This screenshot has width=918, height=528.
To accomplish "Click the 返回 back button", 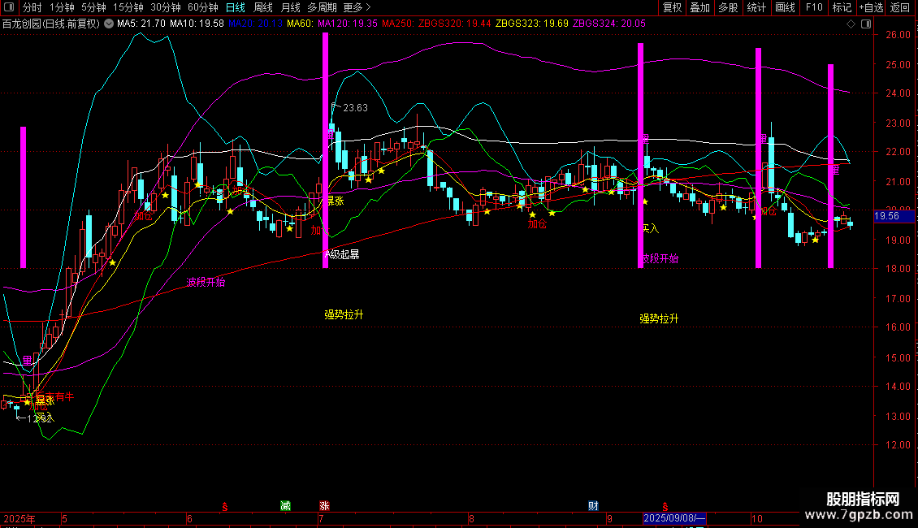I will [900, 7].
